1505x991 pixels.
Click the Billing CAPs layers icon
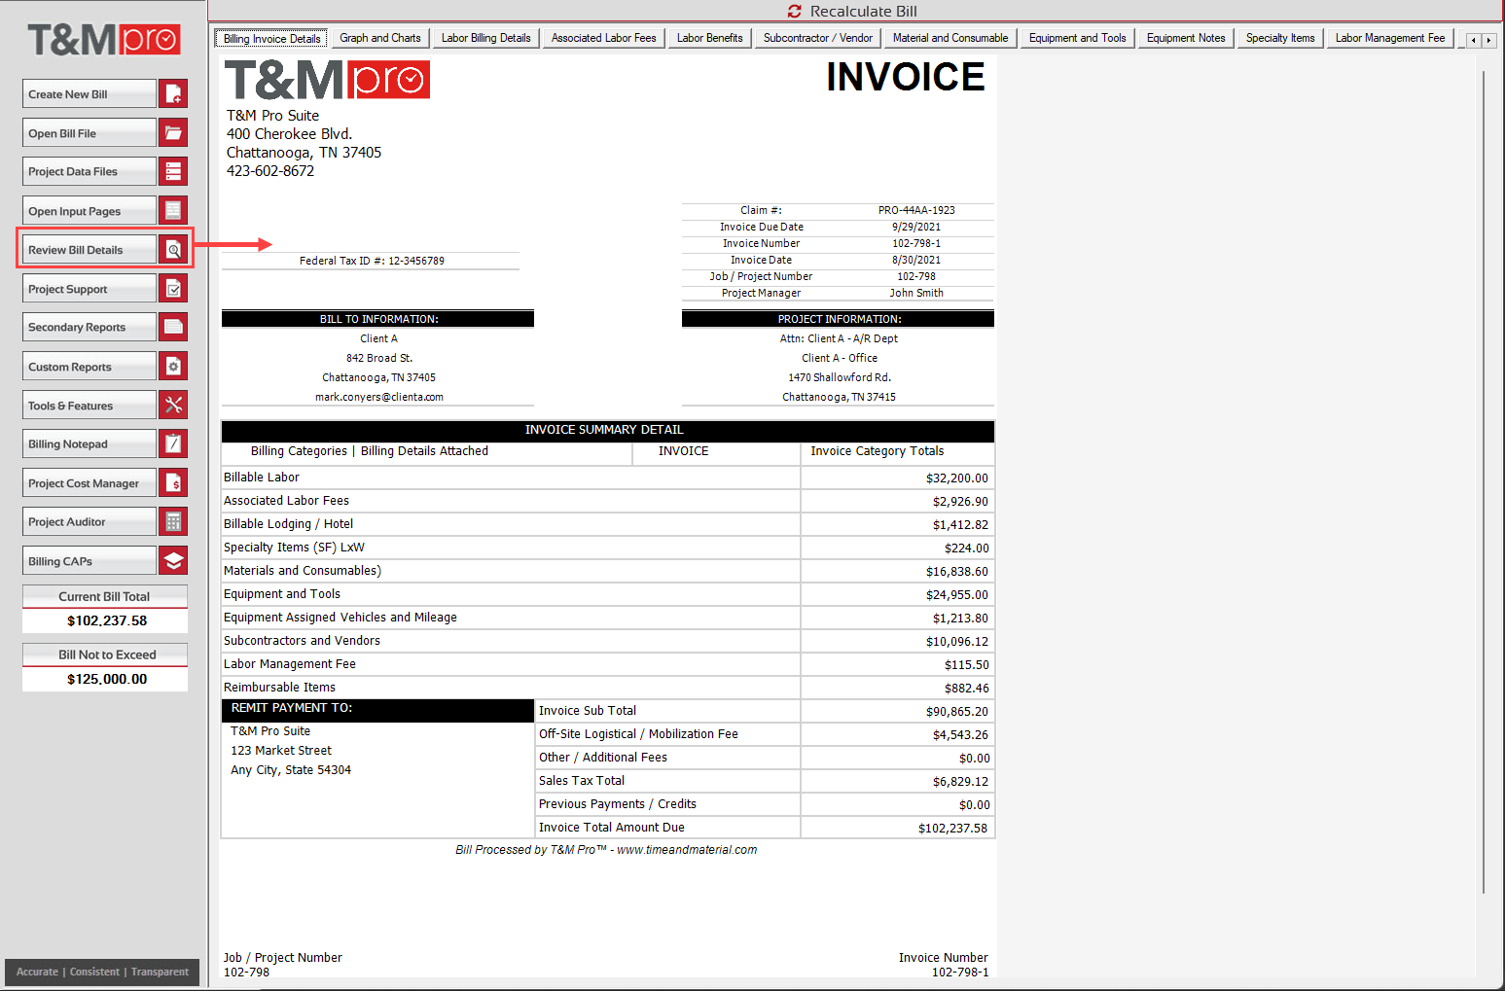point(173,560)
